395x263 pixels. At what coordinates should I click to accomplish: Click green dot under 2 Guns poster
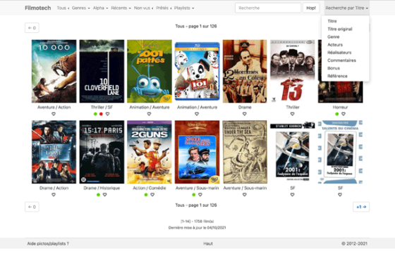click(146, 195)
